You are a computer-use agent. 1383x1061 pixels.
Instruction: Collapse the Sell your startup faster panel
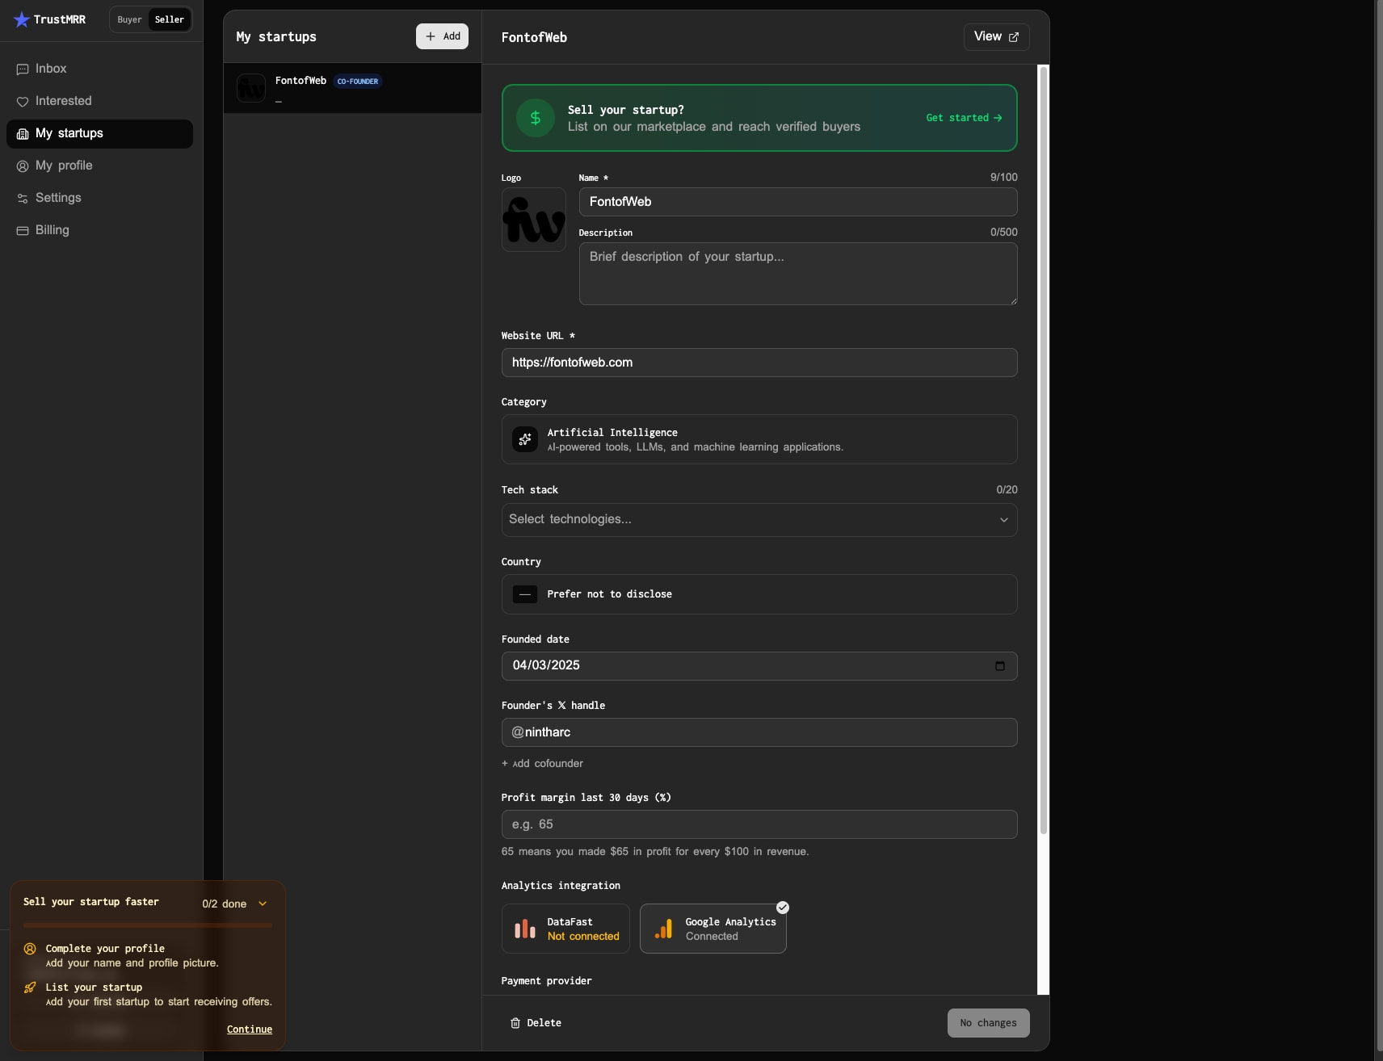click(263, 904)
